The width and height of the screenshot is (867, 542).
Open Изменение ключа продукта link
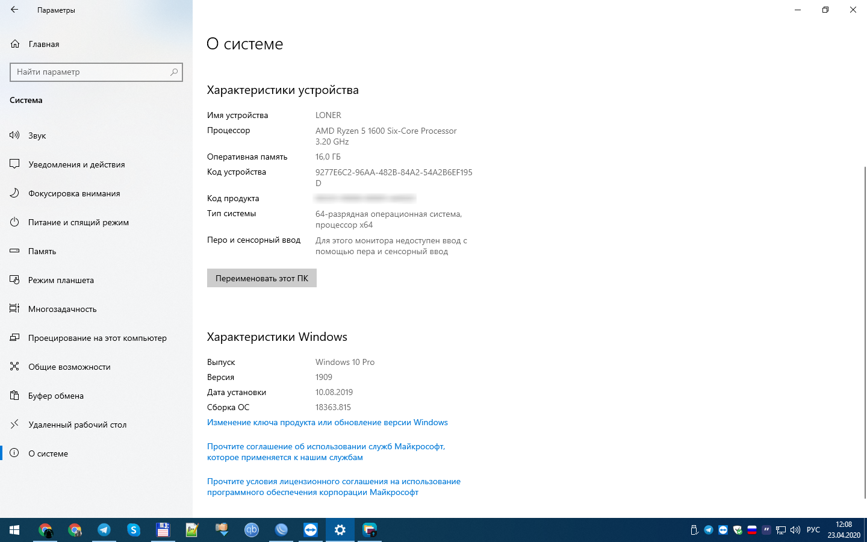[328, 422]
